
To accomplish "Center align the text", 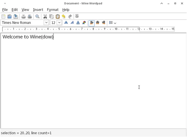I will 98,23.
